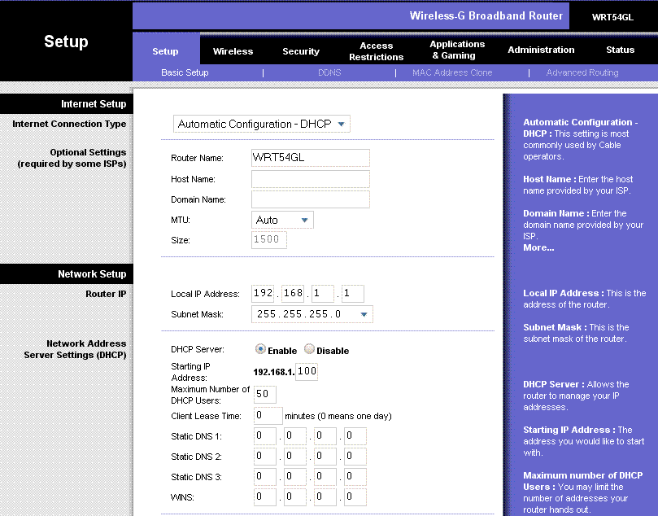Open Applications & Gaming tab

[x=457, y=50]
